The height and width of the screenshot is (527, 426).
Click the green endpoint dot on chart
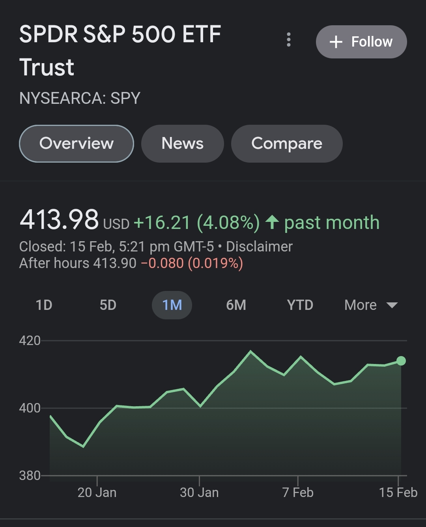(401, 361)
